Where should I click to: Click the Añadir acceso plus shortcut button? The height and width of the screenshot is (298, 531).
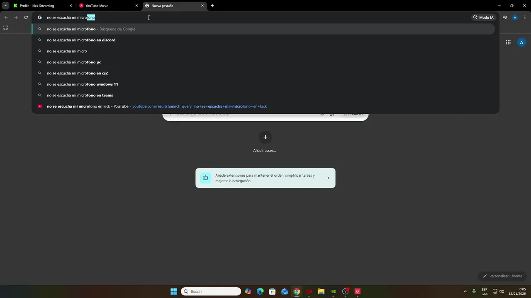(x=265, y=137)
